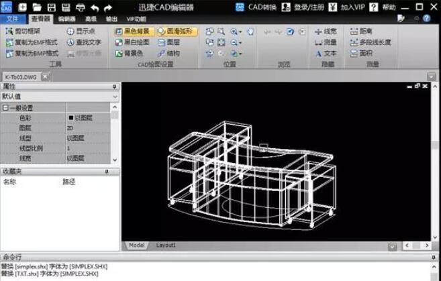Switch to the 高级 tab
The image size is (441, 281).
click(x=91, y=19)
